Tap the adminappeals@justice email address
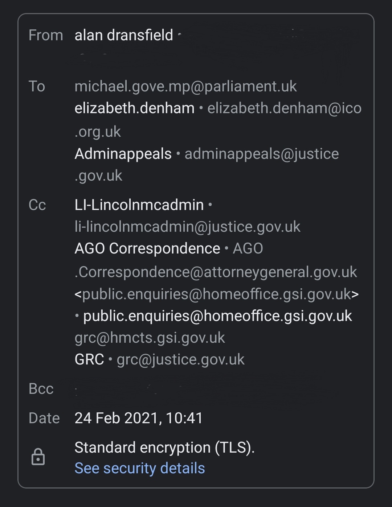392x507 pixels. pos(262,154)
